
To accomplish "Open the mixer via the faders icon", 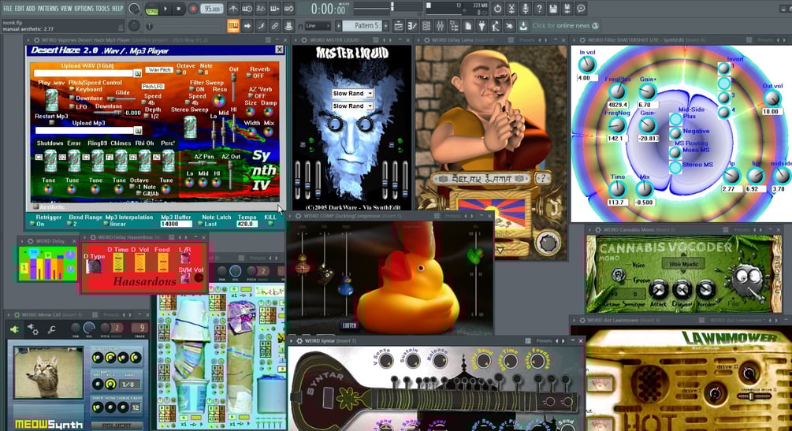I will pyautogui.click(x=441, y=26).
